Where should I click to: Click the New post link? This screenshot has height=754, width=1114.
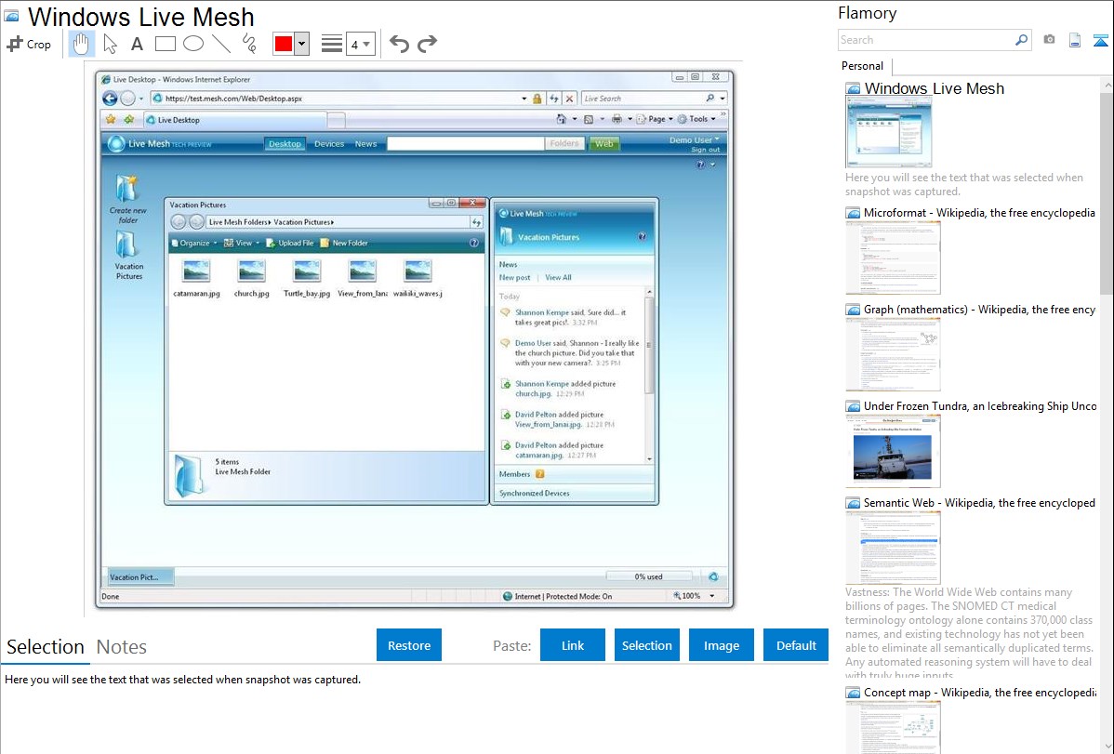pyautogui.click(x=514, y=278)
